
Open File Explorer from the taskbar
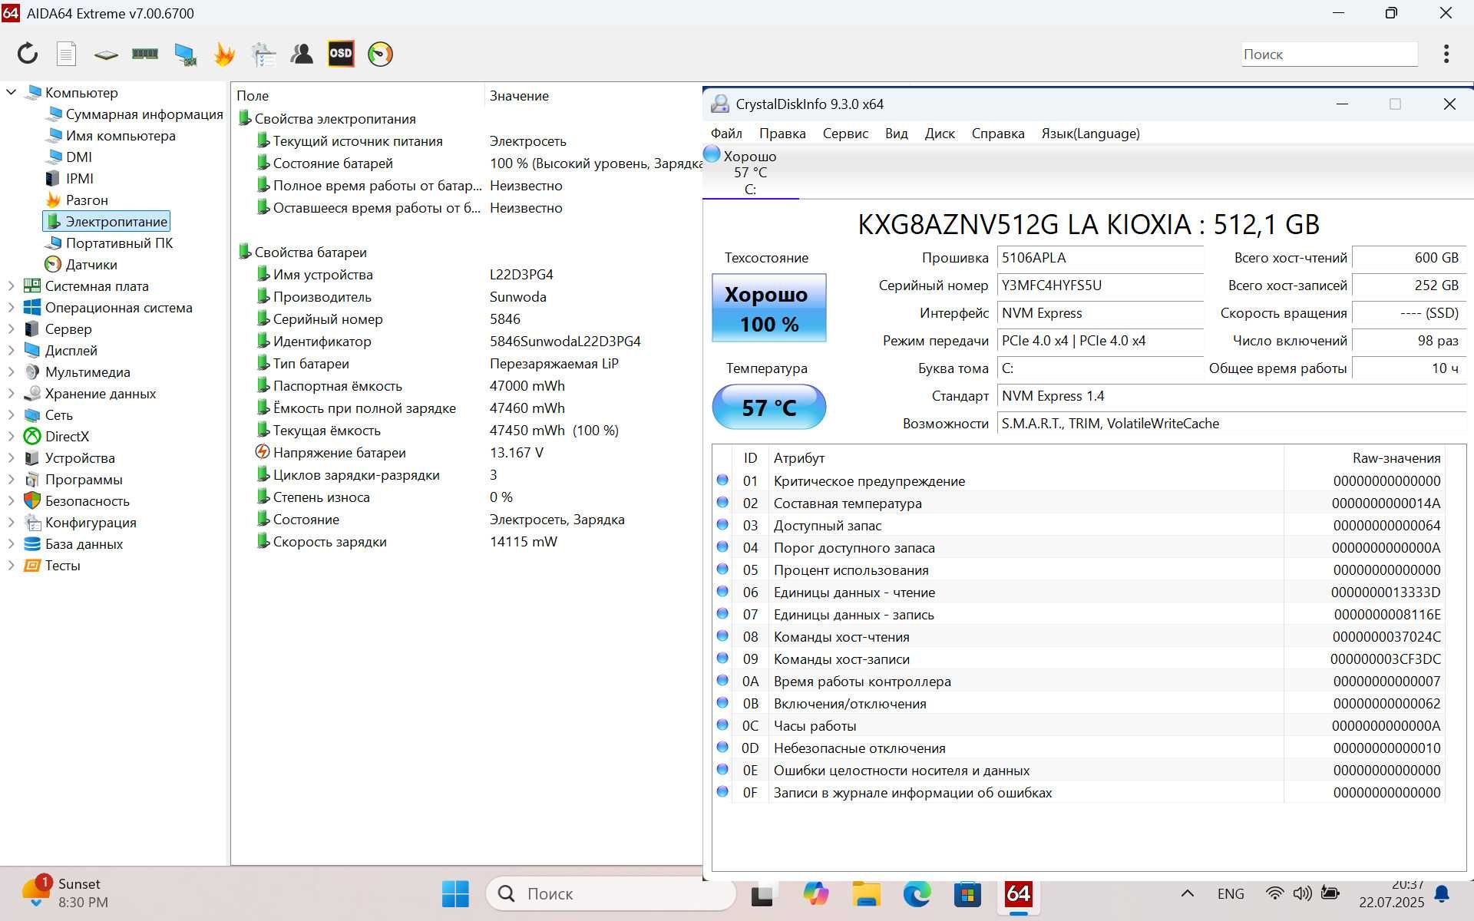(866, 893)
